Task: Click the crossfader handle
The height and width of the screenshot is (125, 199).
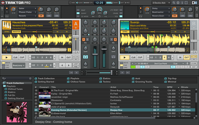Action: 111,72
